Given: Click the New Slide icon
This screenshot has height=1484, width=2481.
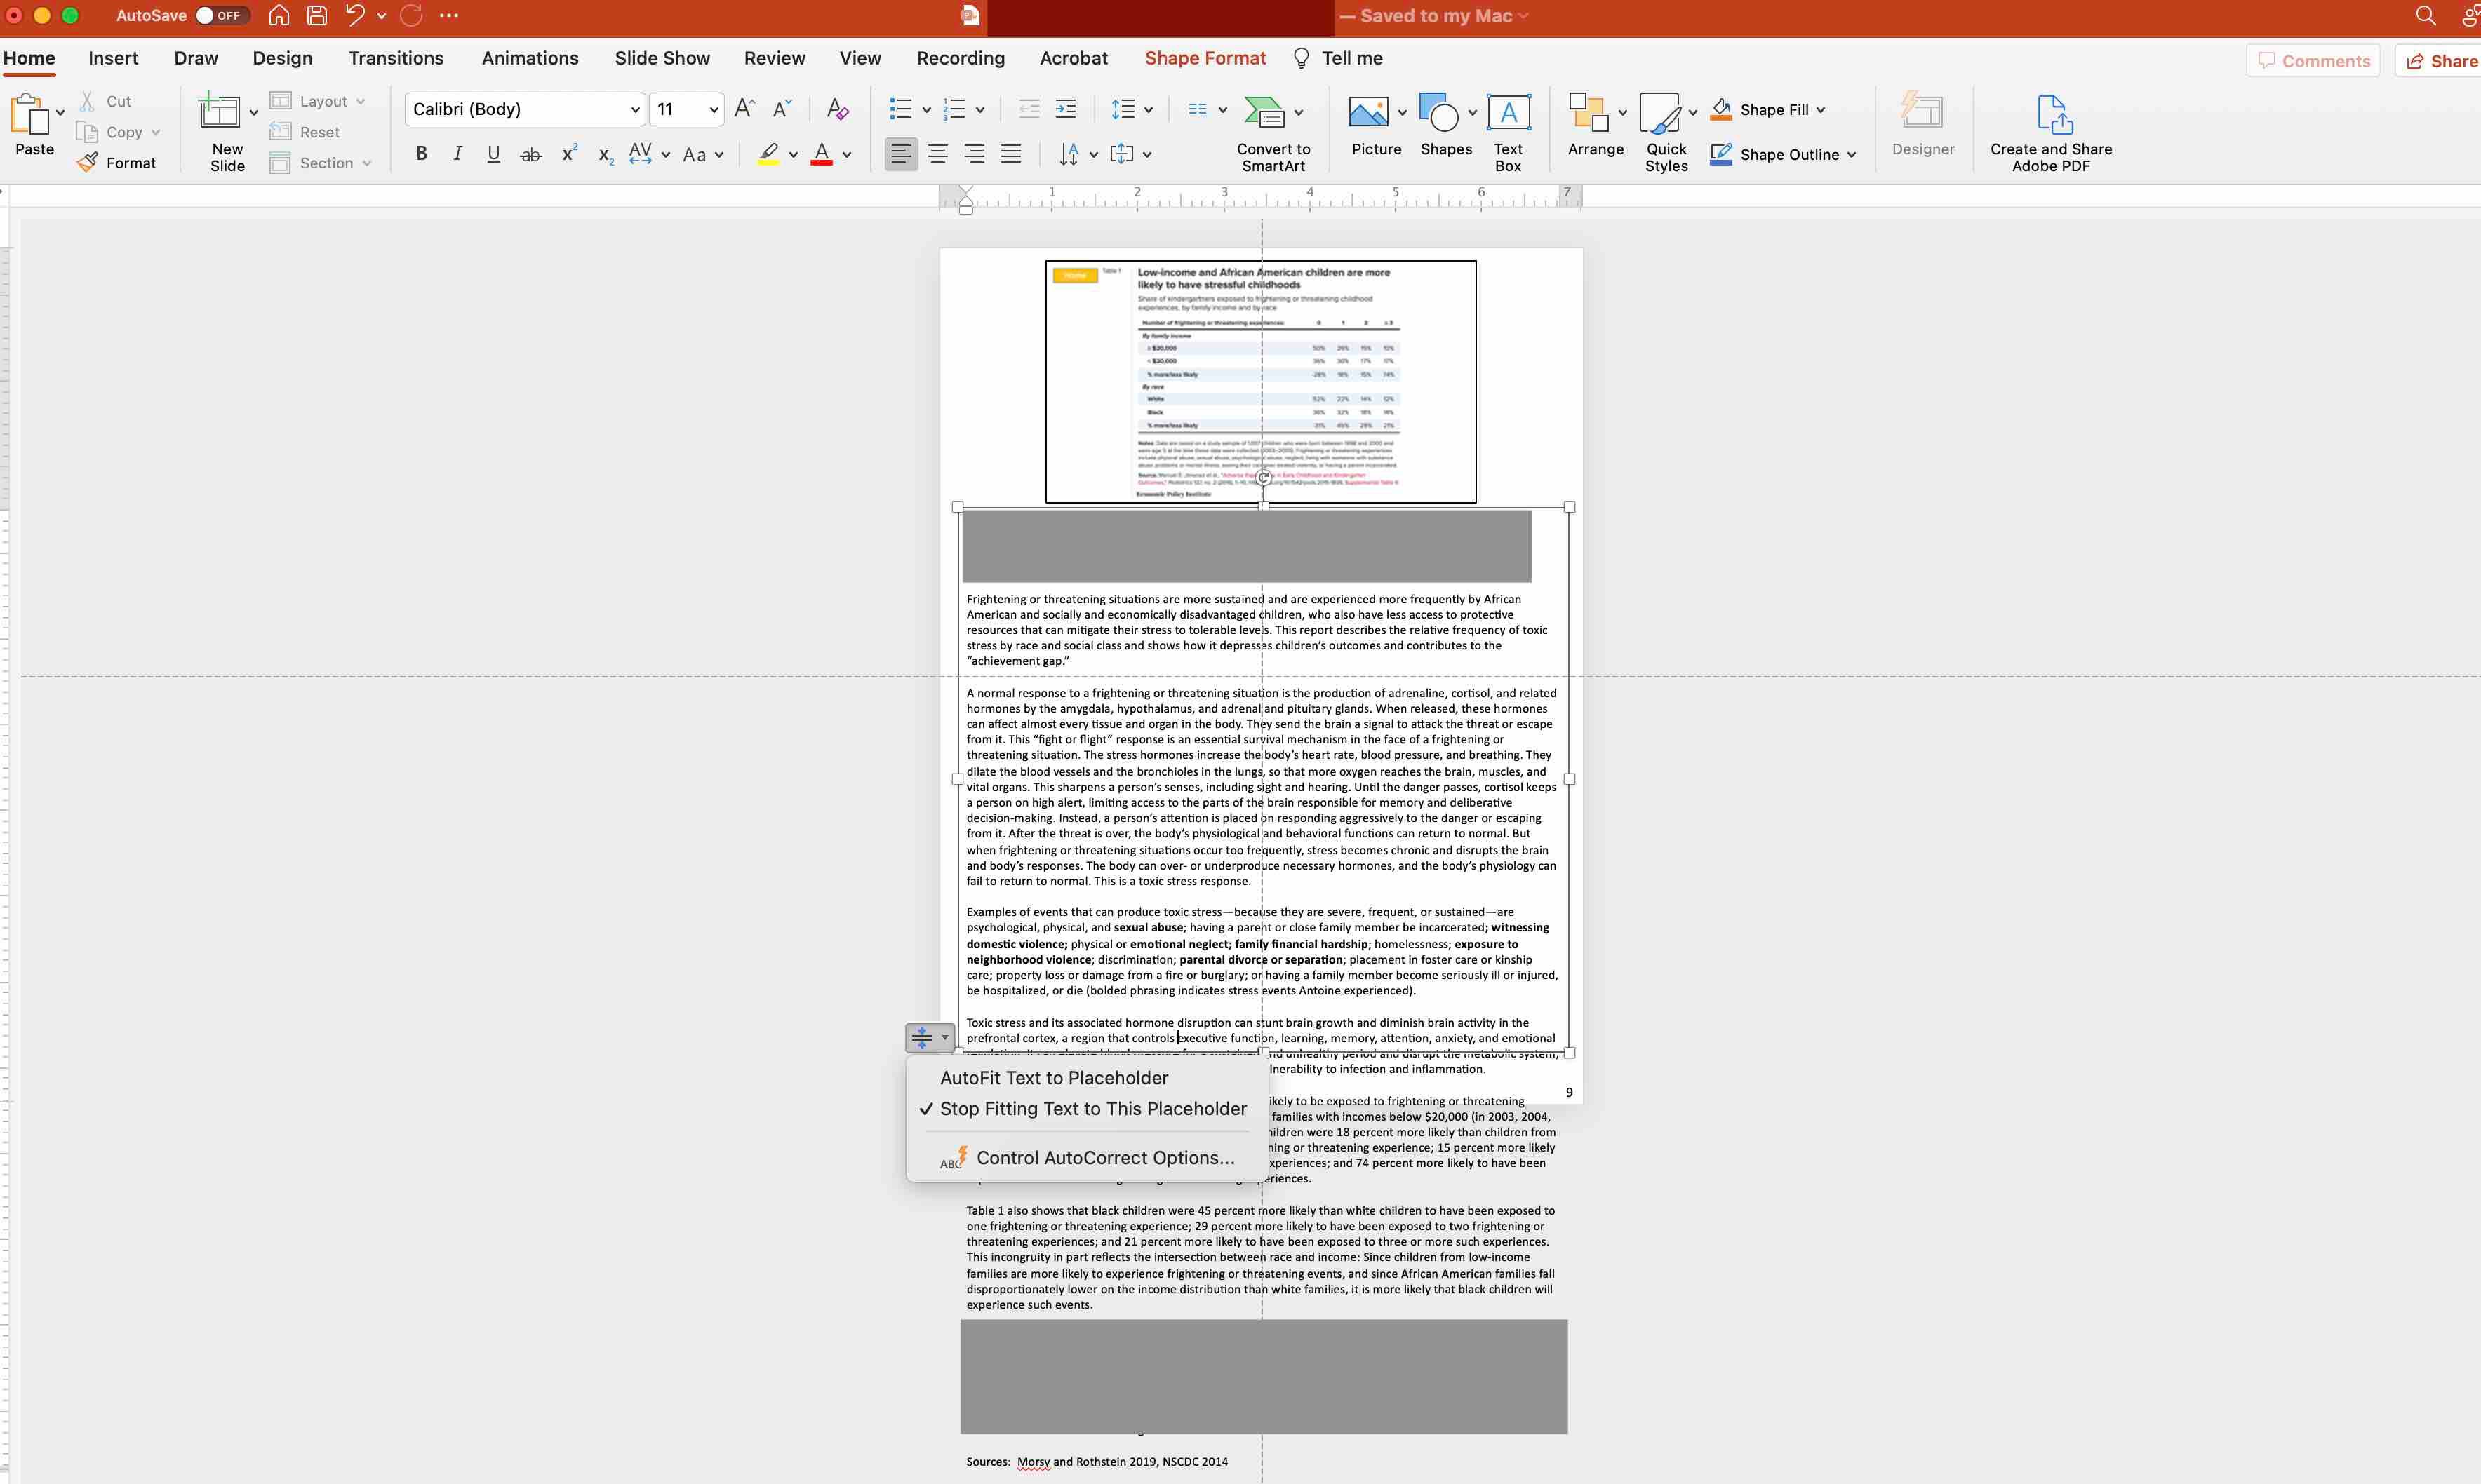Looking at the screenshot, I should [219, 111].
